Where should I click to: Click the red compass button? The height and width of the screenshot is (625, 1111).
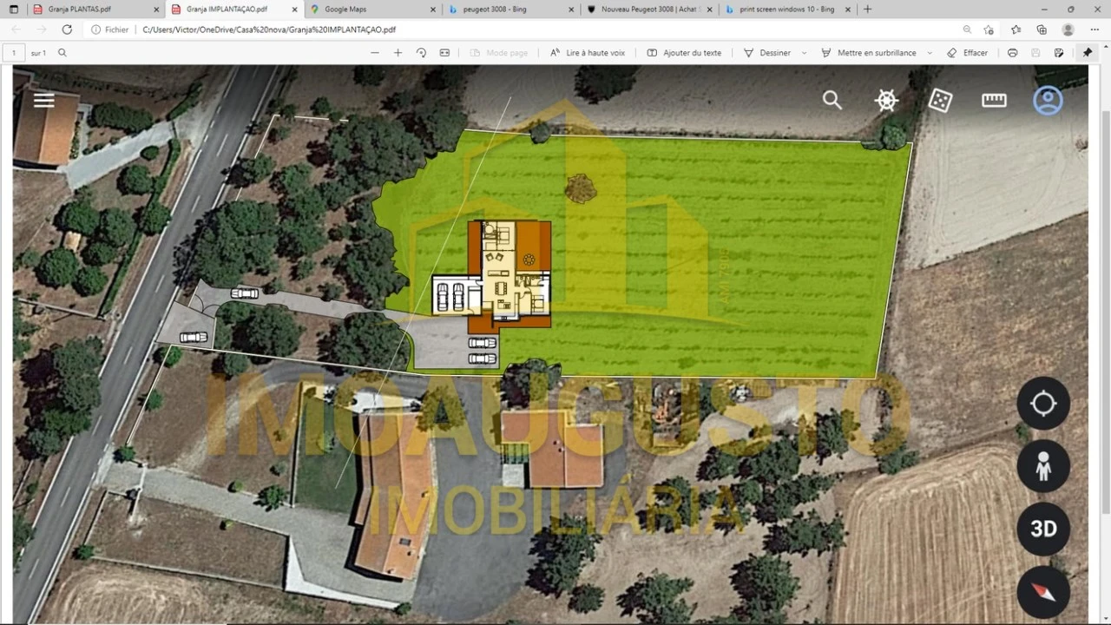(x=1043, y=592)
